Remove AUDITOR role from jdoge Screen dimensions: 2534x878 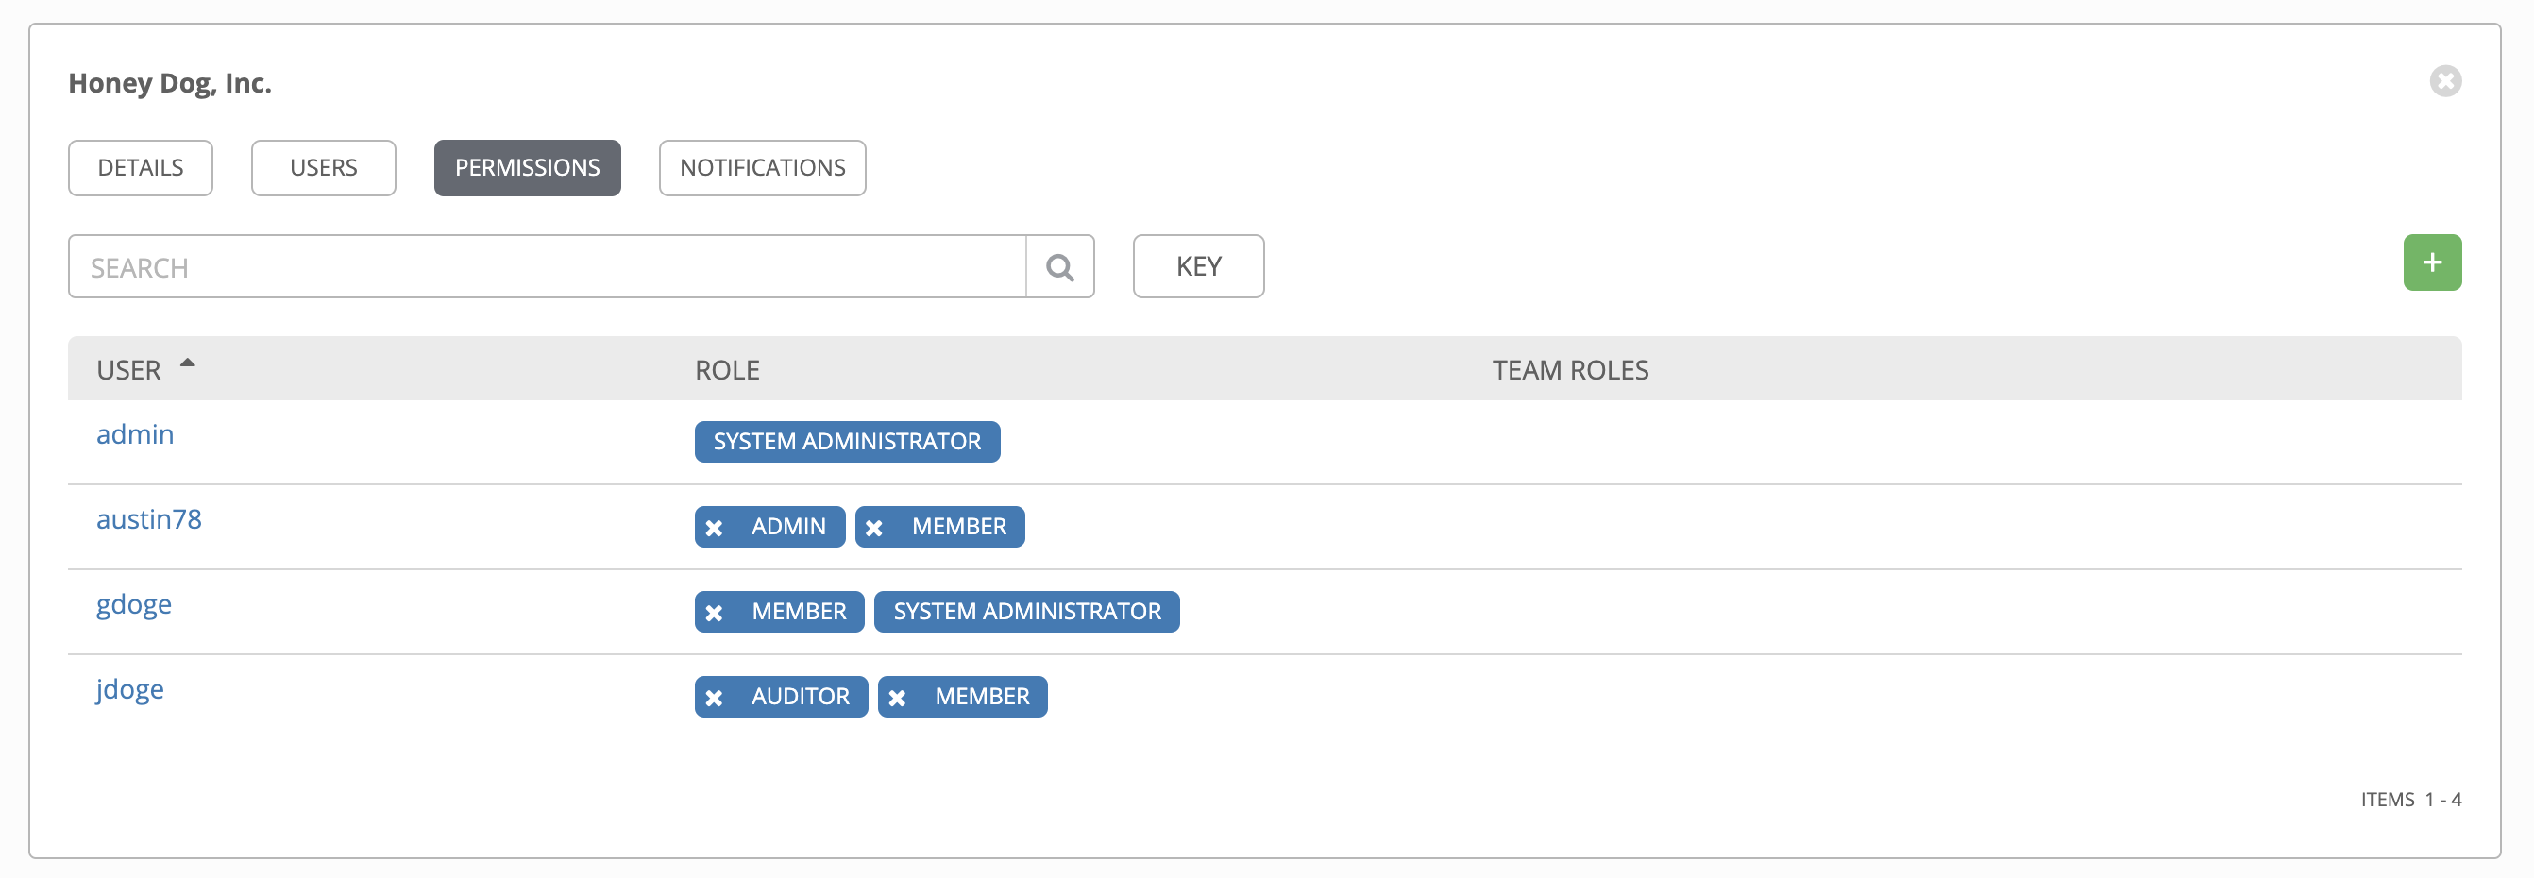[714, 698]
